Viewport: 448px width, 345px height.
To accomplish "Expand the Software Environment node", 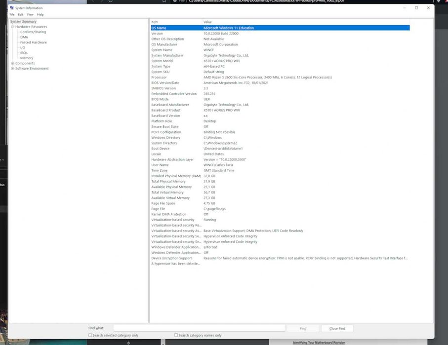I will (12, 69).
